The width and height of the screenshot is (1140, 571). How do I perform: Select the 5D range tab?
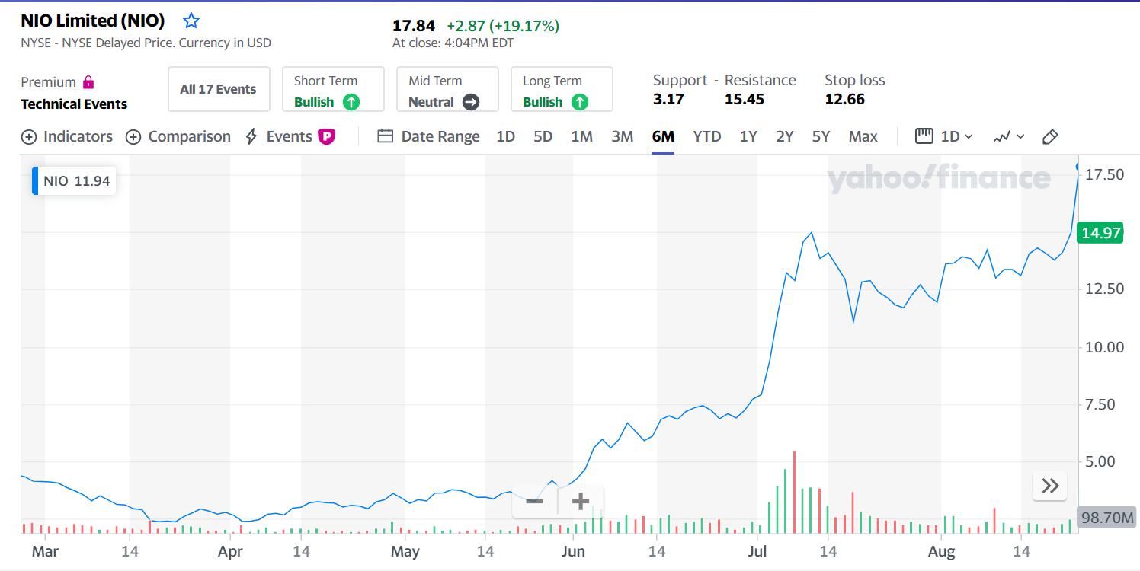(543, 137)
